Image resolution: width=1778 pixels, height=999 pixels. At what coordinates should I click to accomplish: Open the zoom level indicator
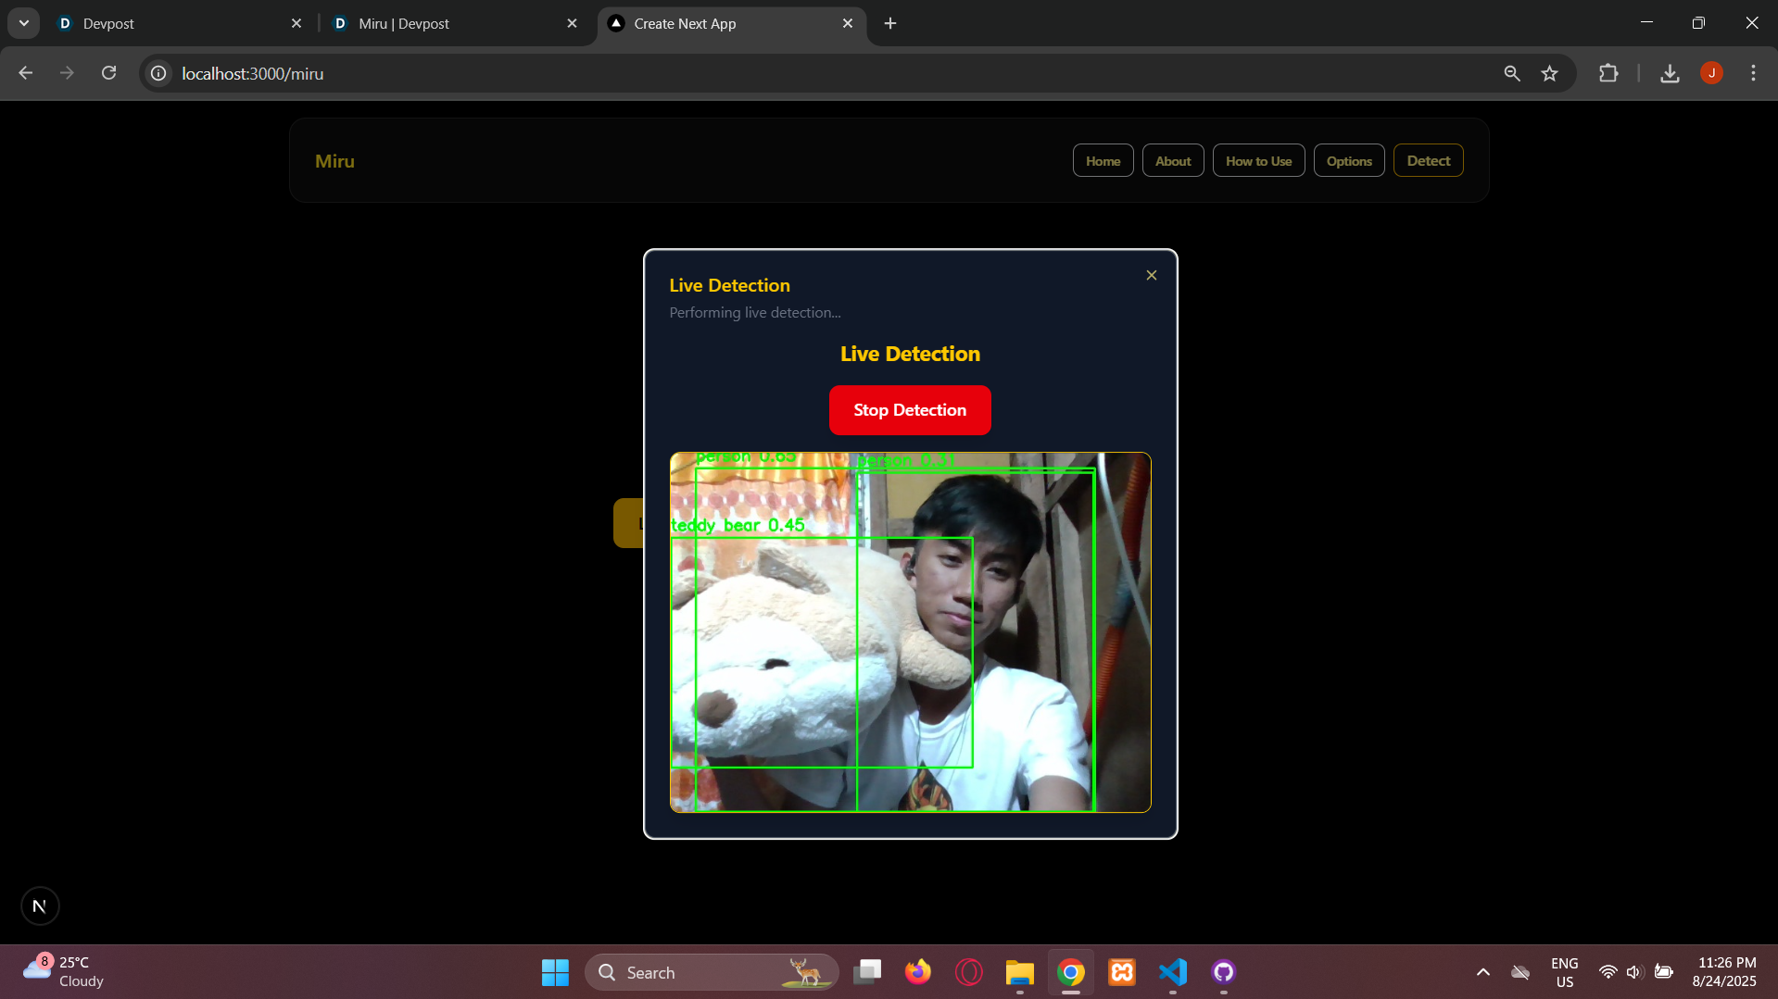point(1512,73)
